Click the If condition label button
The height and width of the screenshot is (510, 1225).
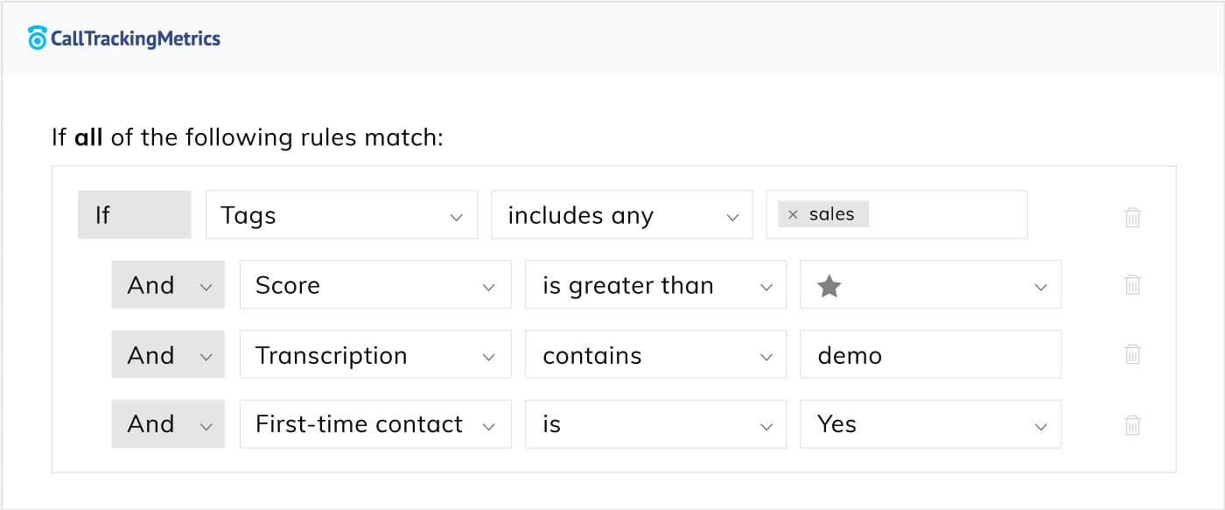click(134, 215)
